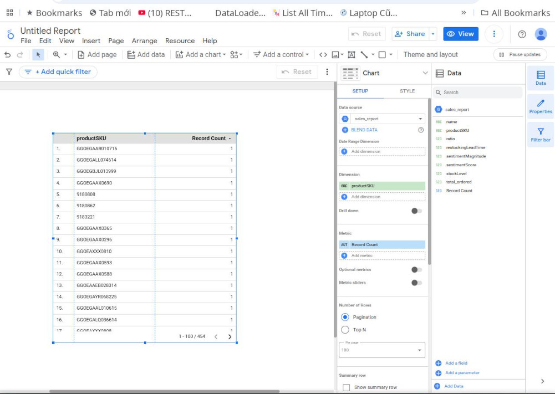Image resolution: width=555 pixels, height=394 pixels.
Task: Click Pause updates button
Action: pyautogui.click(x=520, y=54)
